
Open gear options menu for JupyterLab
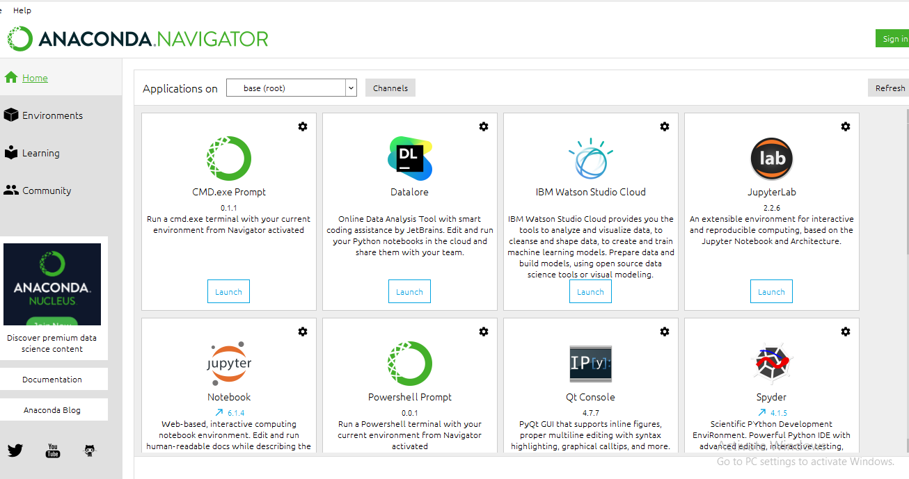tap(846, 127)
